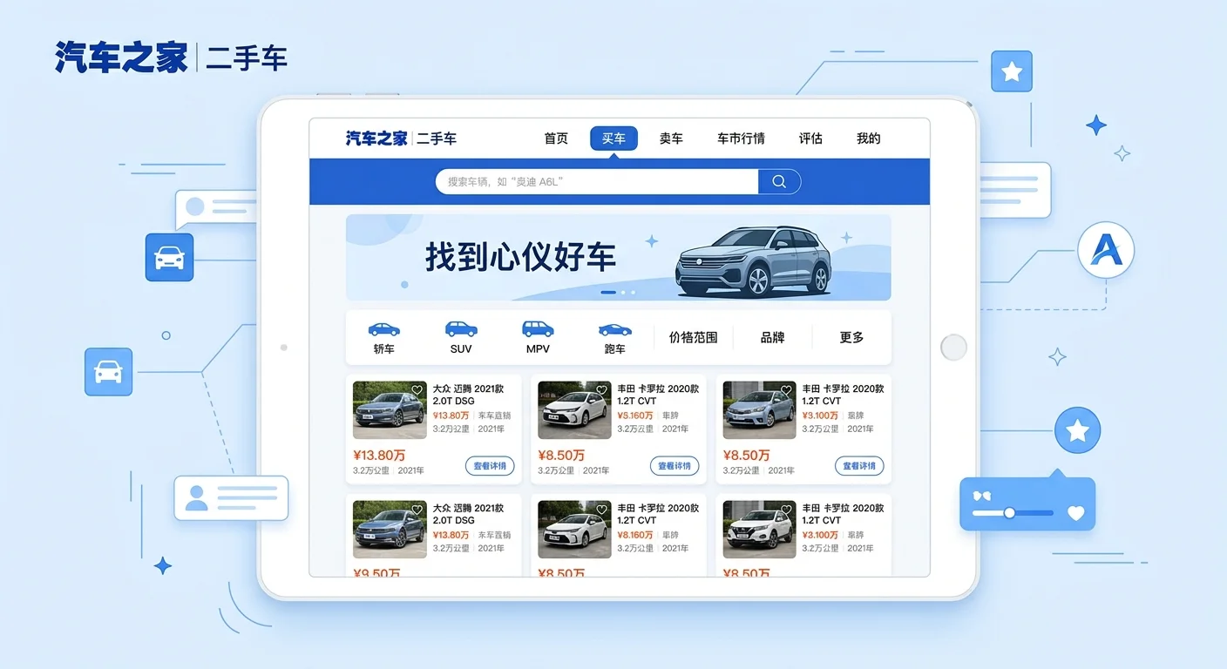The image size is (1227, 669).
Task: Click the round A logo badge
Action: [1106, 251]
